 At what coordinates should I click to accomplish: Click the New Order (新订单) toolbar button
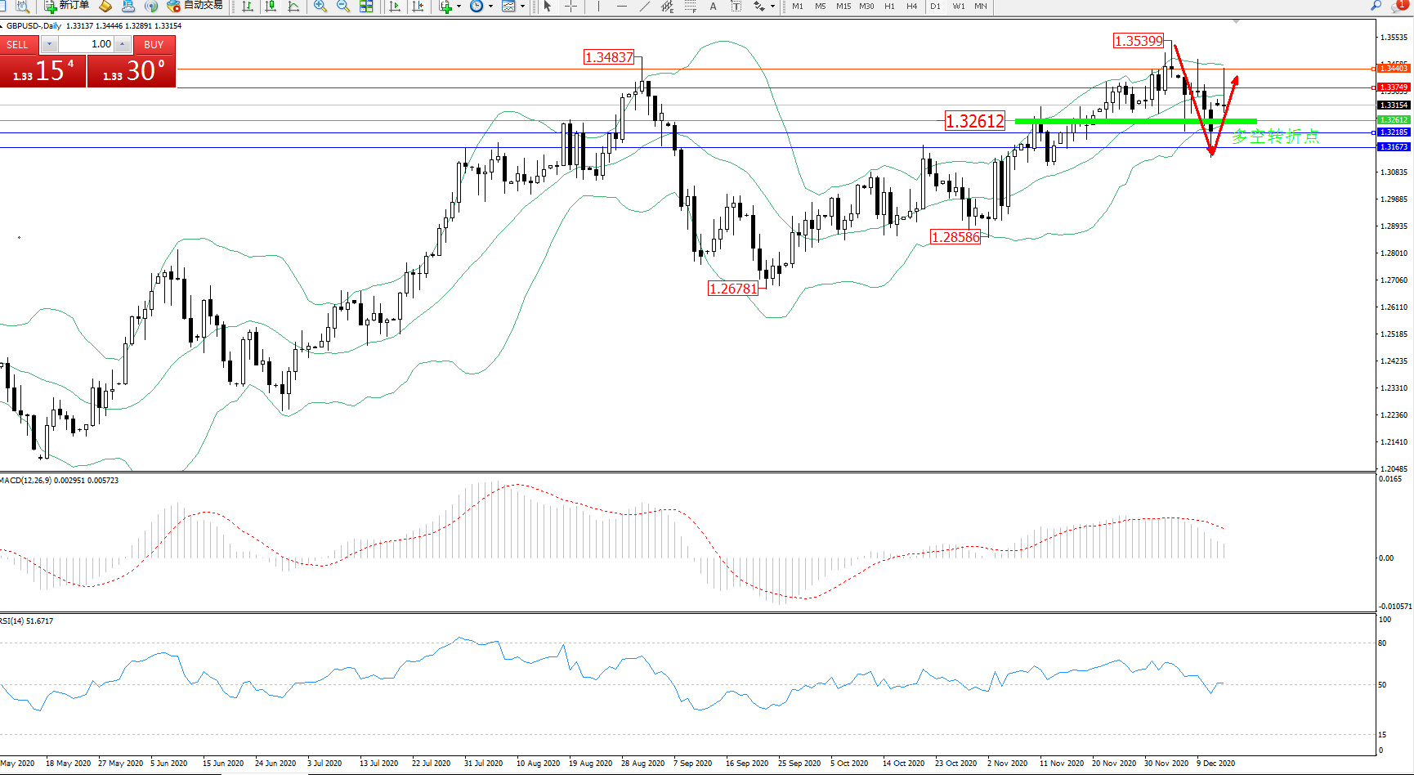(67, 6)
